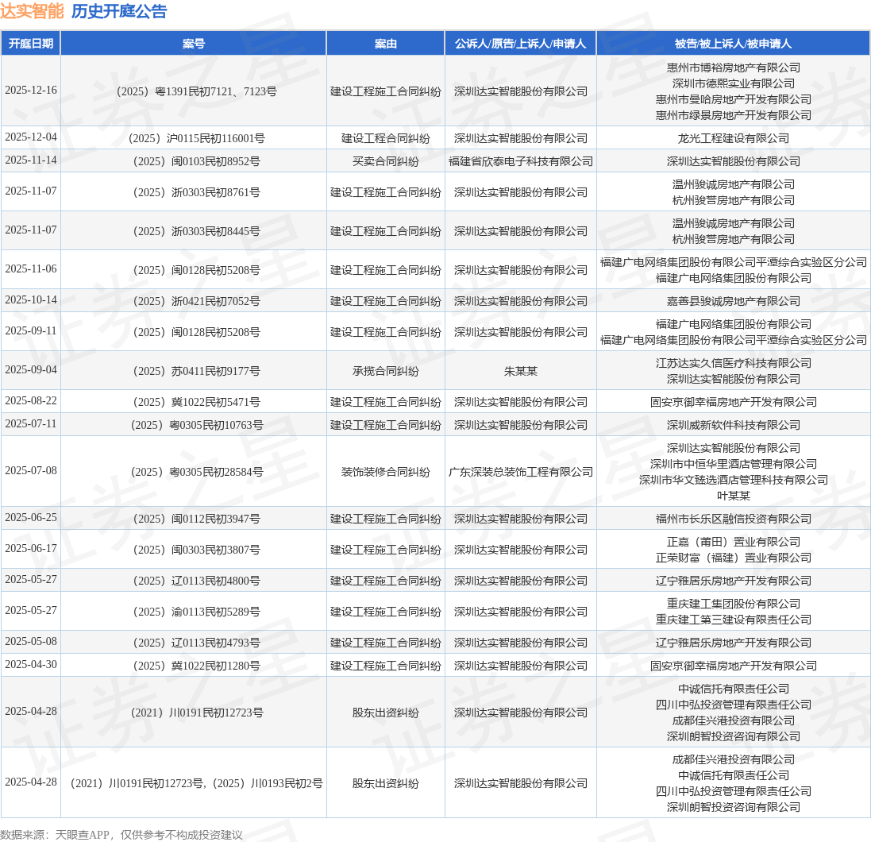Click the 买卖合同纠纷 cause cell
Image resolution: width=871 pixels, height=842 pixels.
(386, 161)
